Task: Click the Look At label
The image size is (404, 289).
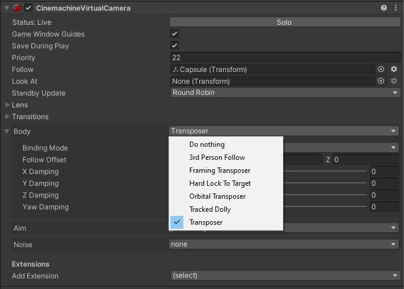Action: [24, 81]
